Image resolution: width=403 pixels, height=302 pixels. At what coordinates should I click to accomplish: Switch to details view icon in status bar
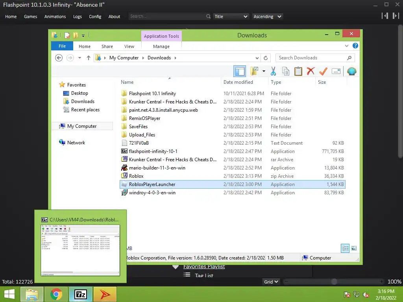pos(345,248)
